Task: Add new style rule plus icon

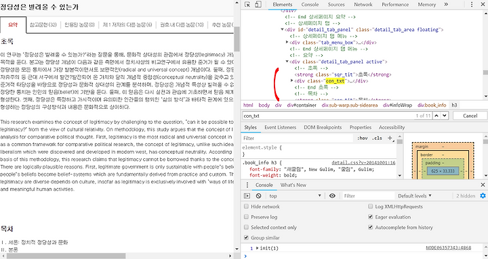Action: click(x=390, y=138)
